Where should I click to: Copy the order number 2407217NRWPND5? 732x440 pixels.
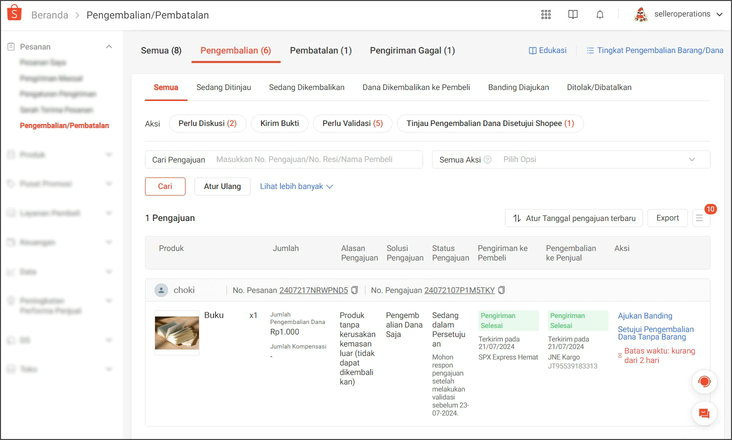coord(354,290)
